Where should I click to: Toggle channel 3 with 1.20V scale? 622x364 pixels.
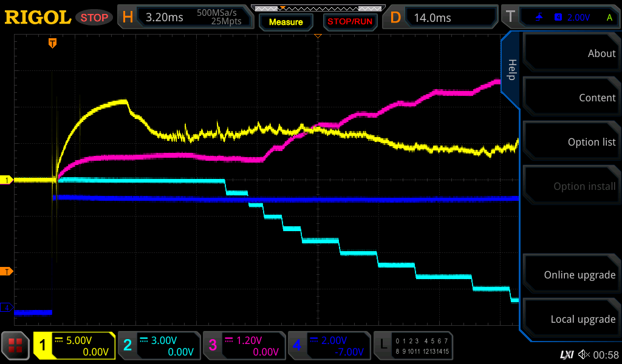click(244, 346)
